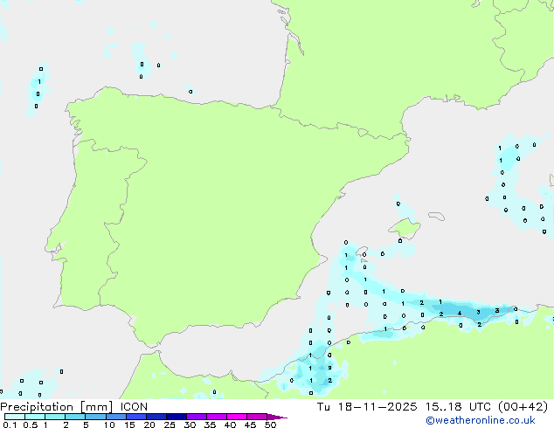Viewport: 554px width, 428px height.
Task: Click the date "Tu 18-11-2025"
Action: [367, 407]
